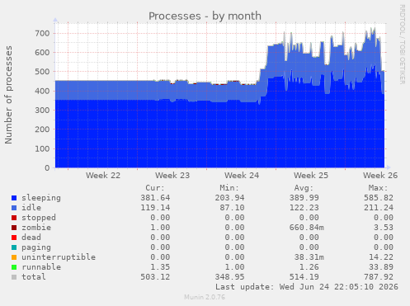
Task: Click the 'Munin 2.0.76' version text
Action: pyautogui.click(x=205, y=297)
